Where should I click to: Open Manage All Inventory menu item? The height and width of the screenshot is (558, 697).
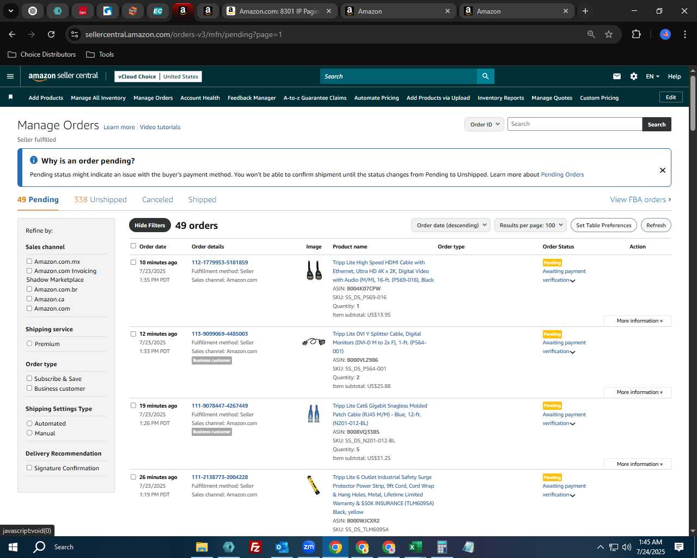[x=98, y=98]
